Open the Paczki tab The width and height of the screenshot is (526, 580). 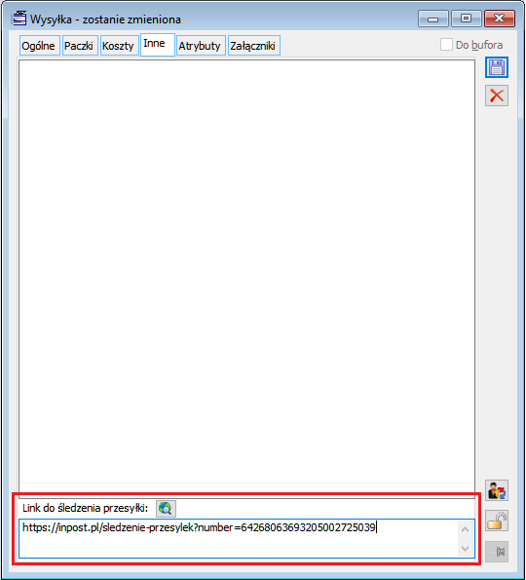click(x=80, y=46)
